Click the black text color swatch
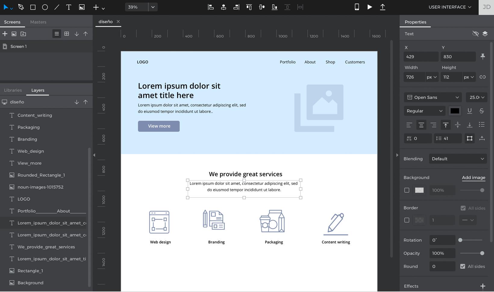The width and height of the screenshot is (494, 292). pos(455,111)
